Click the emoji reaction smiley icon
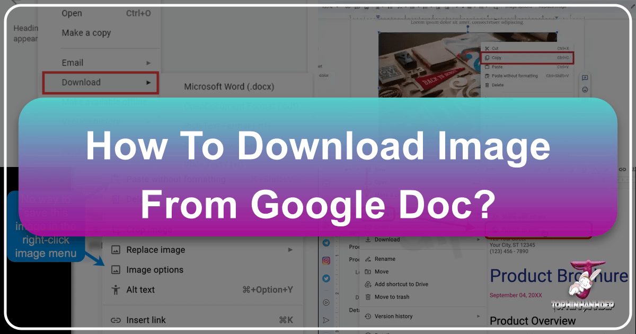636x334 pixels. pos(585,90)
